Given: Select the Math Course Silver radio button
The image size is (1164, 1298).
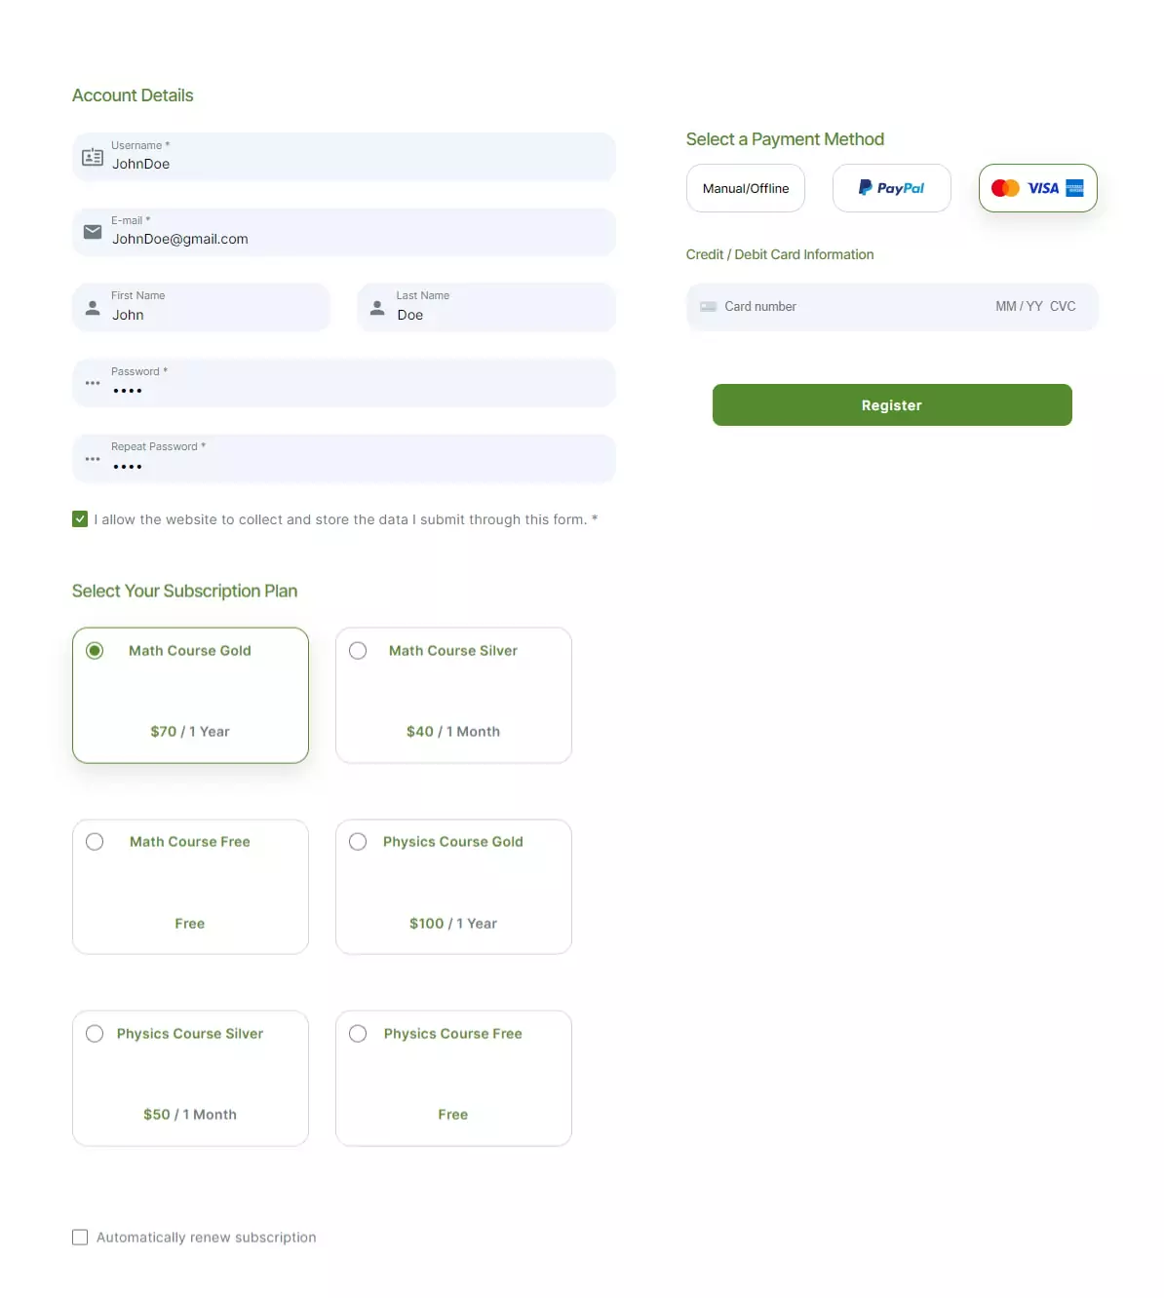Looking at the screenshot, I should 358,651.
